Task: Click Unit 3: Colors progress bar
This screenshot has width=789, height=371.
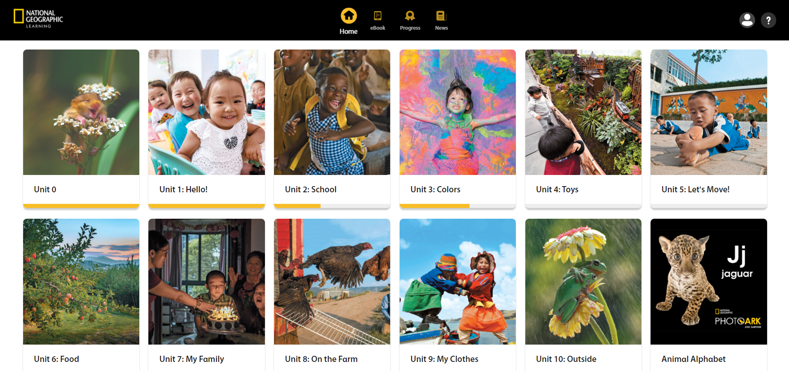Action: coord(458,206)
